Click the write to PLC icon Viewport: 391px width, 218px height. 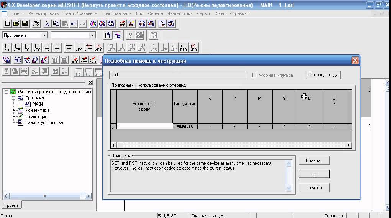[x=122, y=24]
